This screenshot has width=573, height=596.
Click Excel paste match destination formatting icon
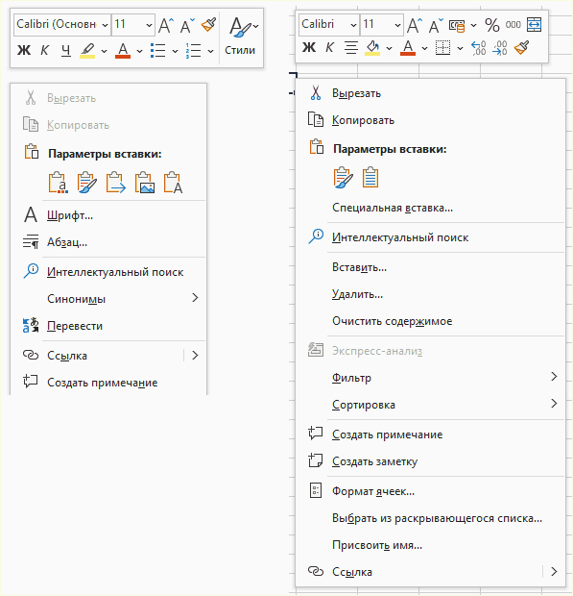[370, 177]
